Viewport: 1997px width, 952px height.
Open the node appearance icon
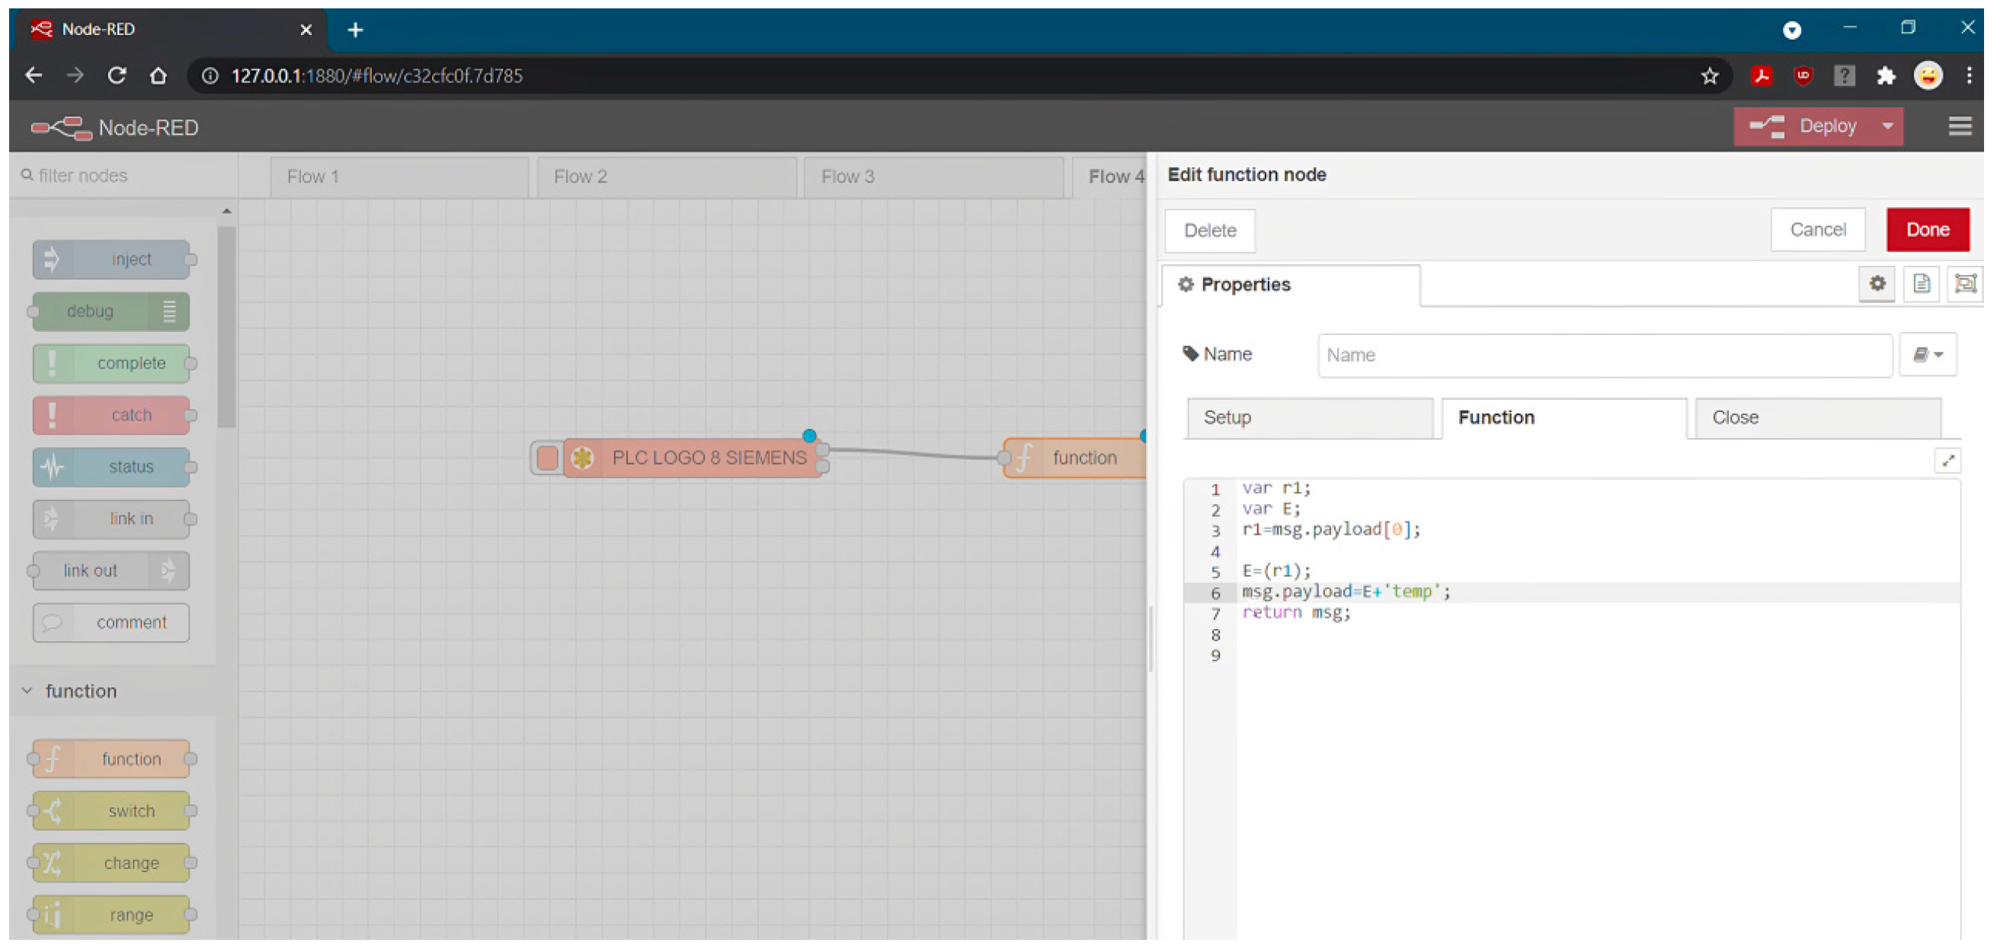point(1964,284)
